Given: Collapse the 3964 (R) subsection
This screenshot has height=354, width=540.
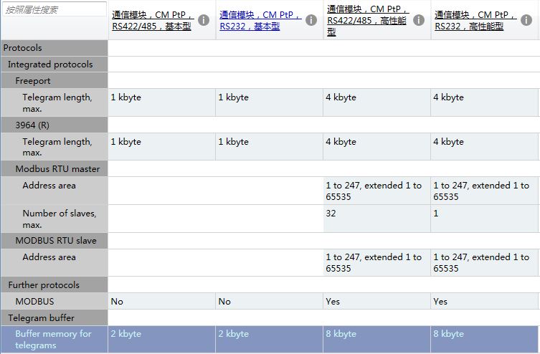Looking at the screenshot, I should [x=33, y=125].
